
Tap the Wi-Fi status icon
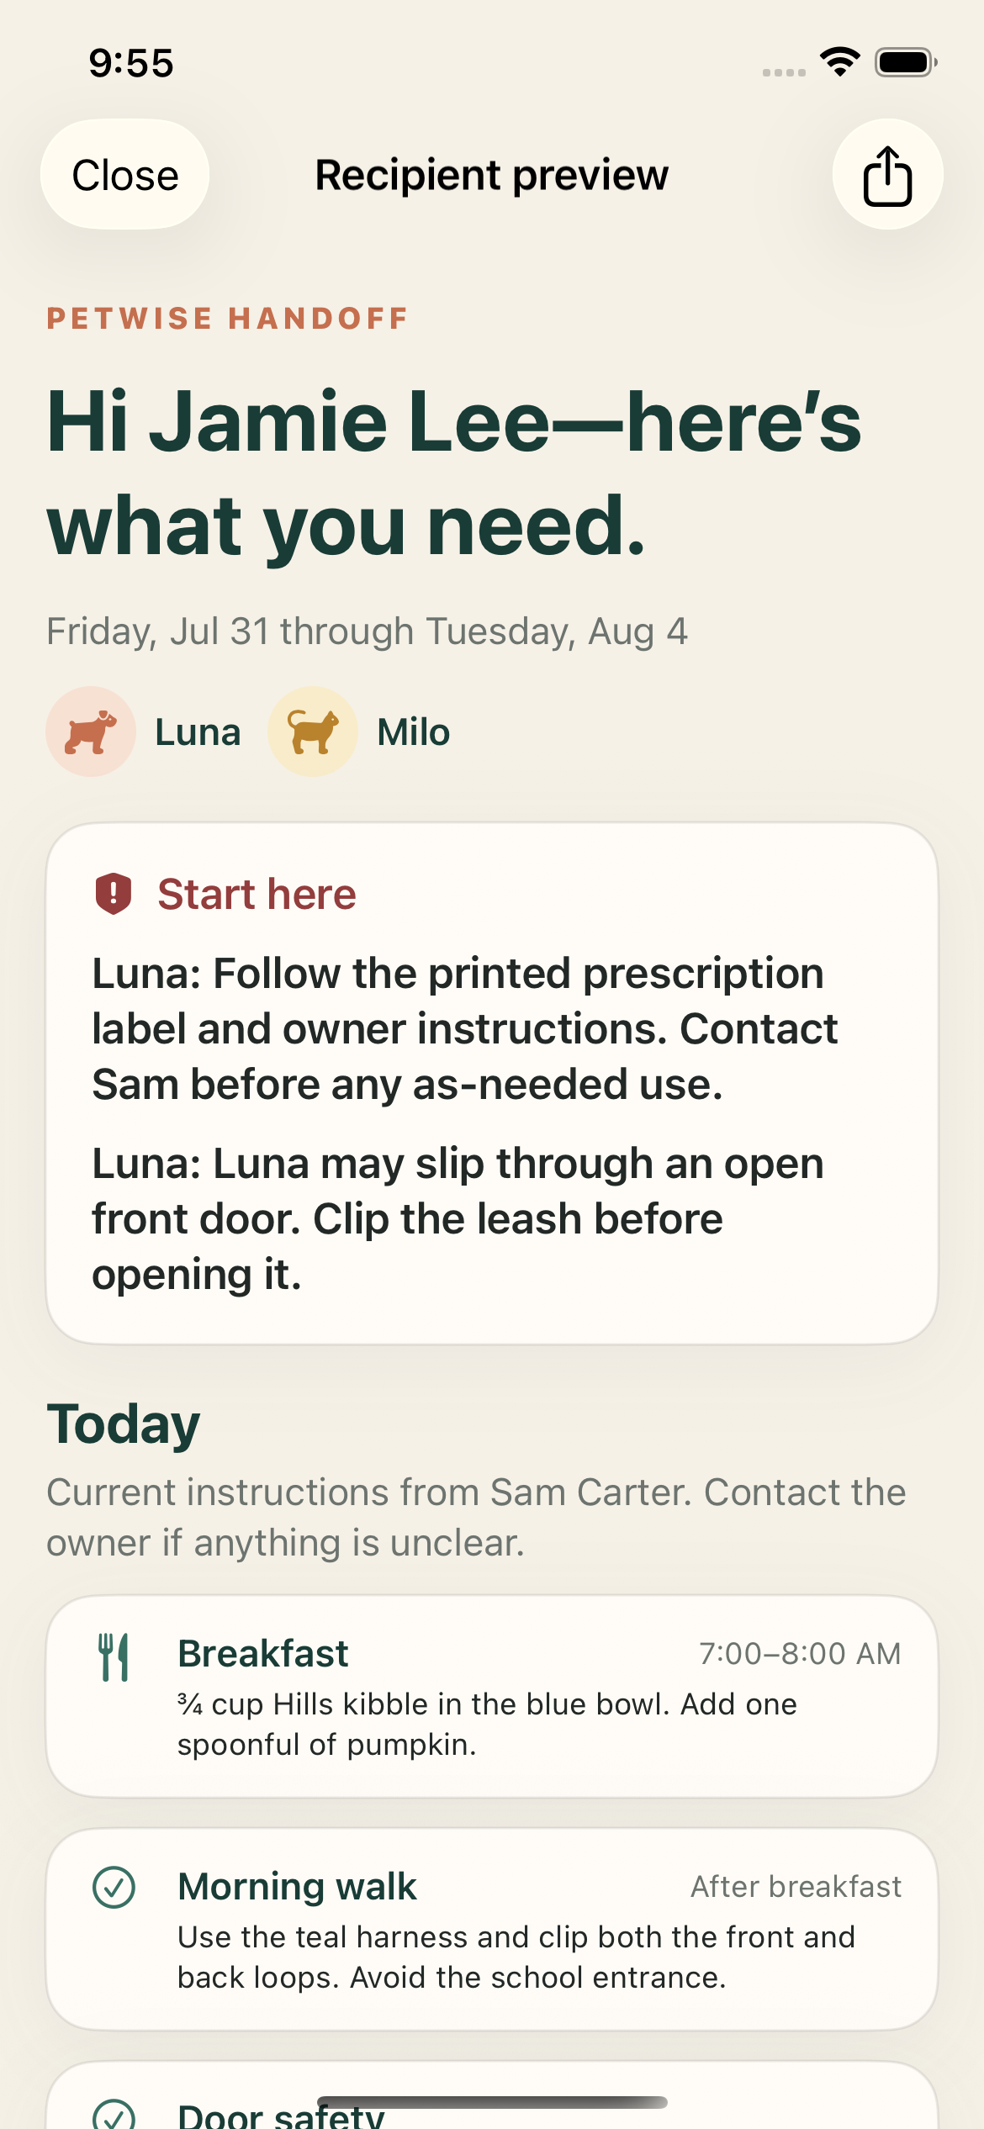839,62
